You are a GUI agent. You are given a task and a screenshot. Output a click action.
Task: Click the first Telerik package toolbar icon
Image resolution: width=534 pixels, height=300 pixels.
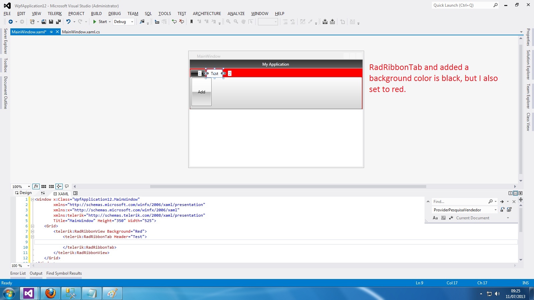coord(325,22)
